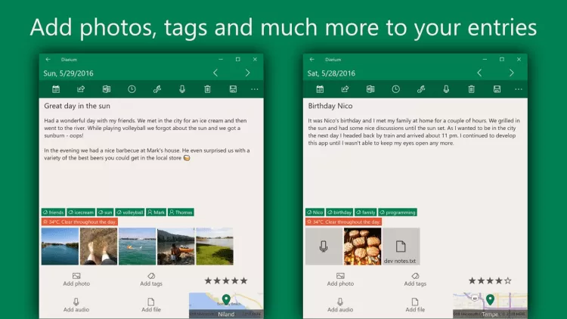Click Add photo in right window
The image size is (567, 319).
(x=340, y=280)
